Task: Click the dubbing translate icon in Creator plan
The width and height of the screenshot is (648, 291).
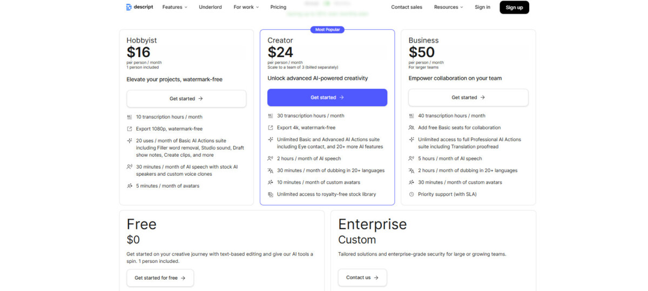Action: (271, 170)
